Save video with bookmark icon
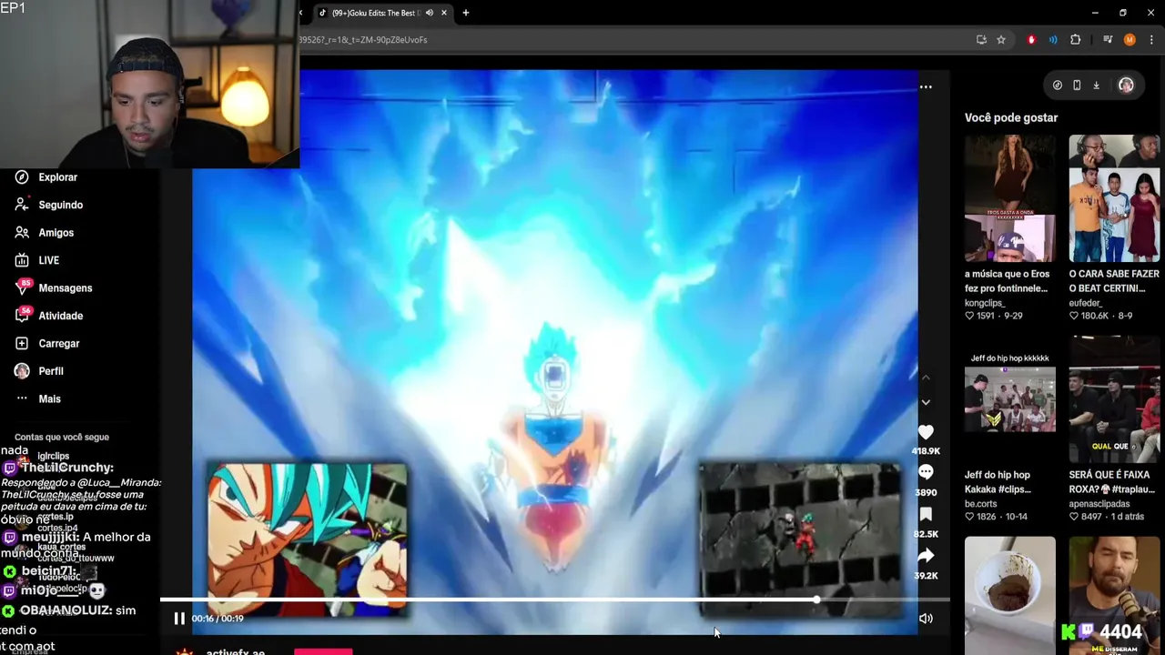1165x655 pixels. coord(926,514)
